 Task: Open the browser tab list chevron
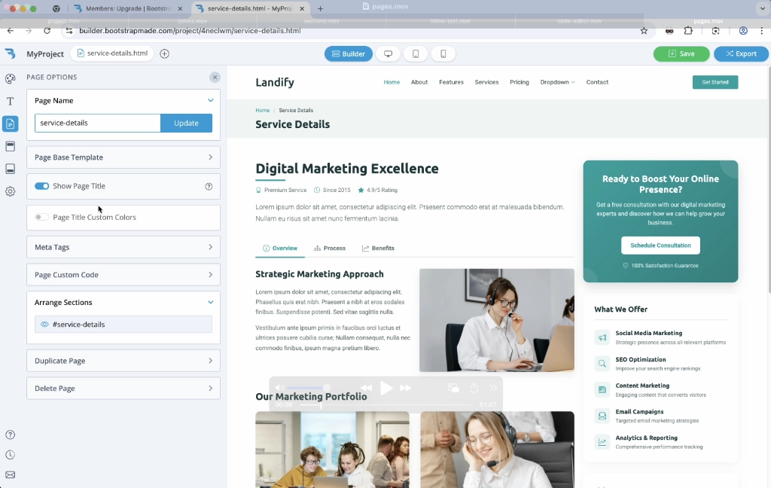pos(763,8)
